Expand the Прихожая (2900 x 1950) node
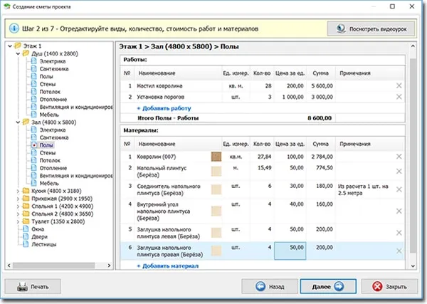Viewport: 427px width, 304px height. [x=18, y=199]
